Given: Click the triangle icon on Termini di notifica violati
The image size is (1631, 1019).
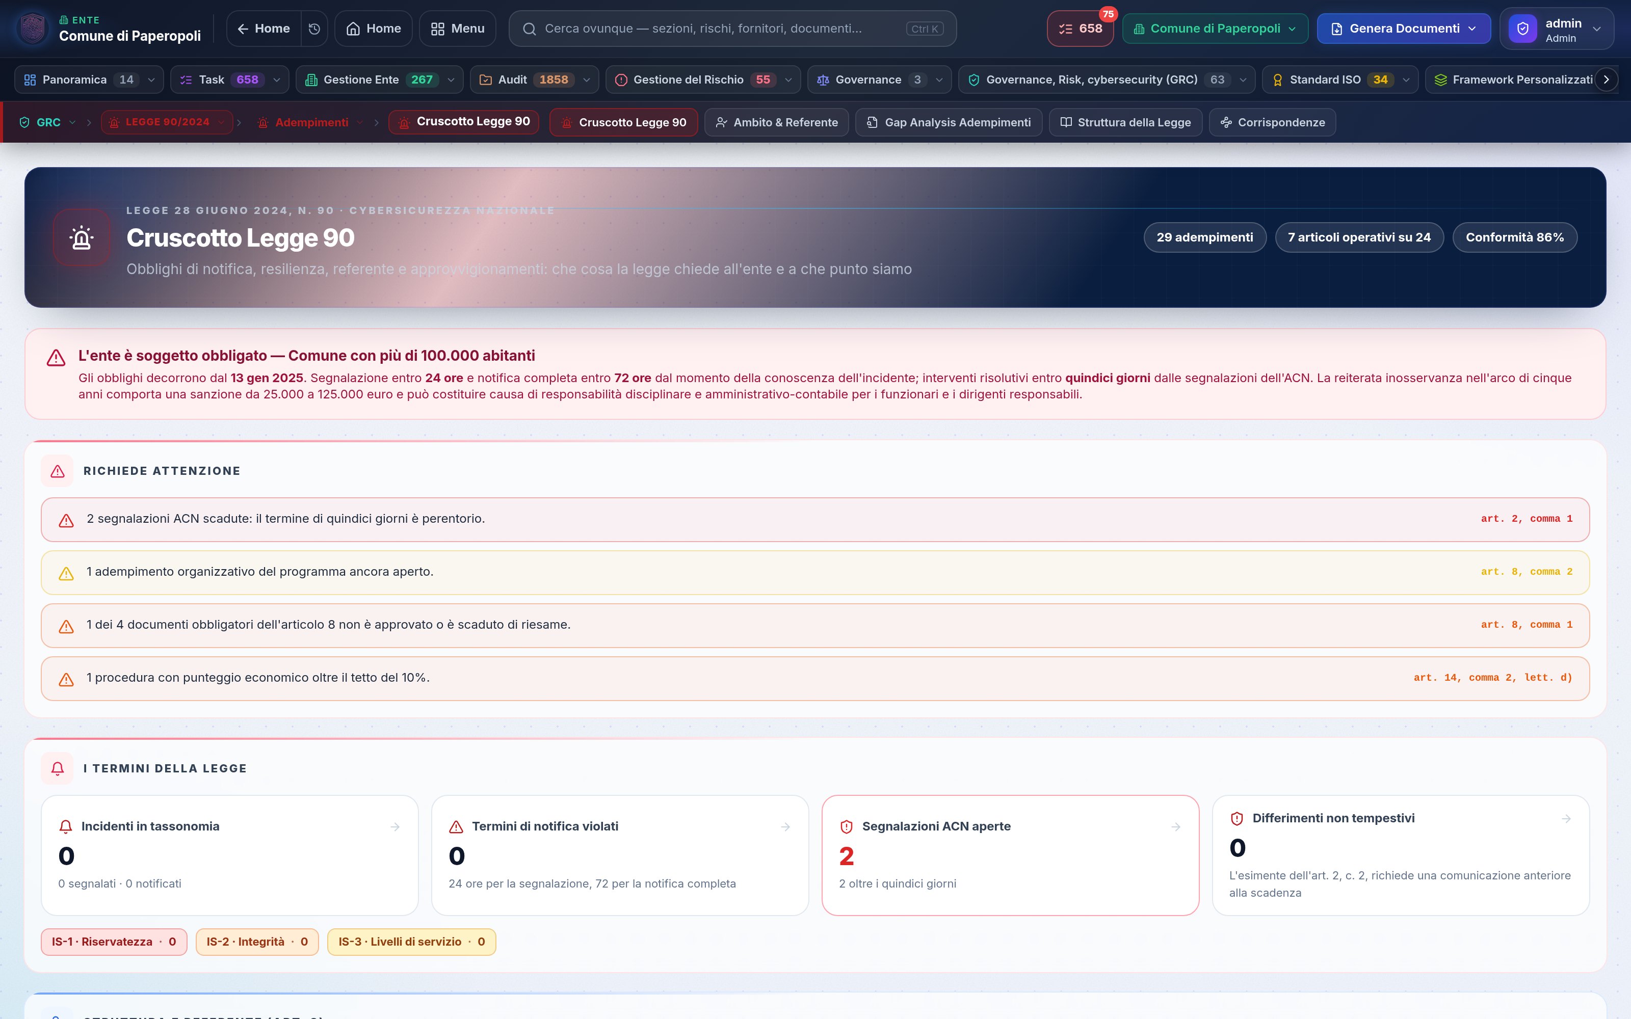Looking at the screenshot, I should (x=456, y=826).
